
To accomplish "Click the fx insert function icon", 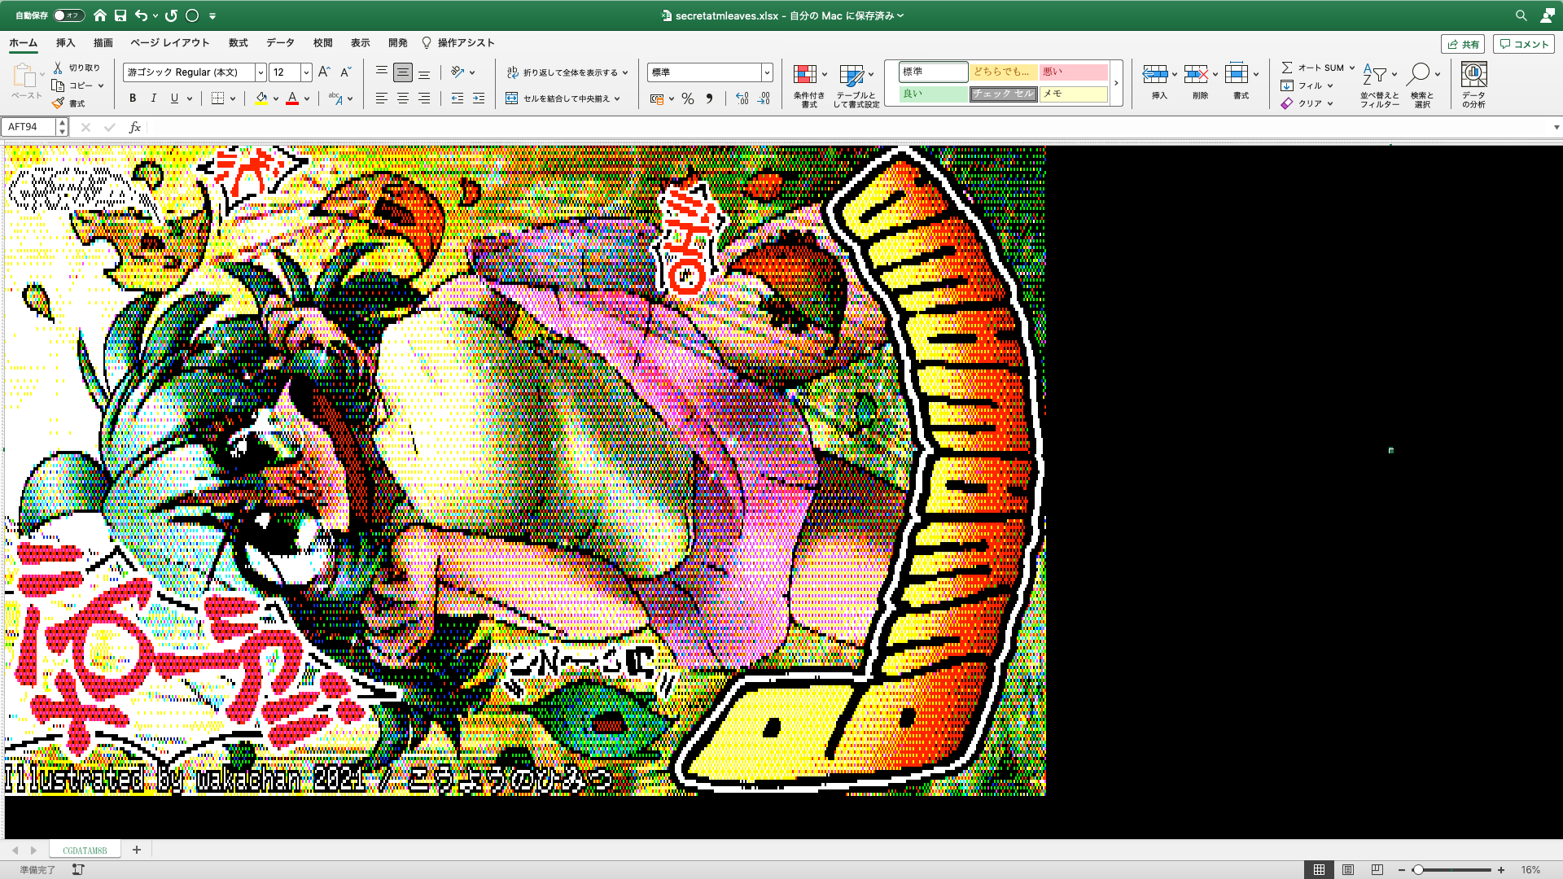I will (x=135, y=127).
